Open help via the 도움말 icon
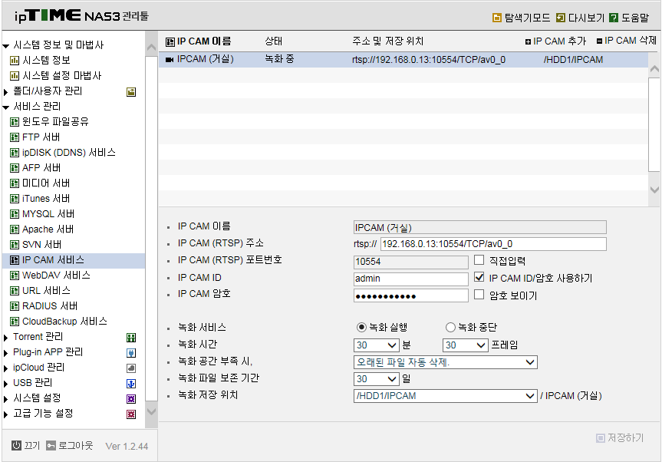 (x=614, y=18)
